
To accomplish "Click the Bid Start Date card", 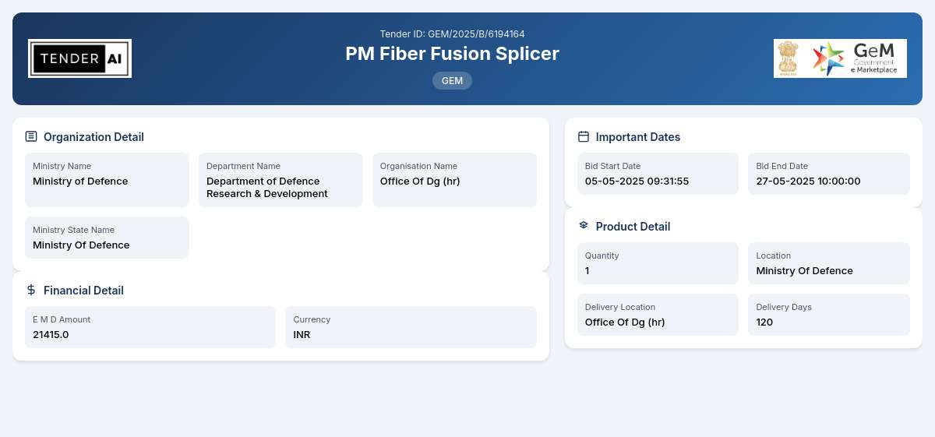I will tap(658, 174).
